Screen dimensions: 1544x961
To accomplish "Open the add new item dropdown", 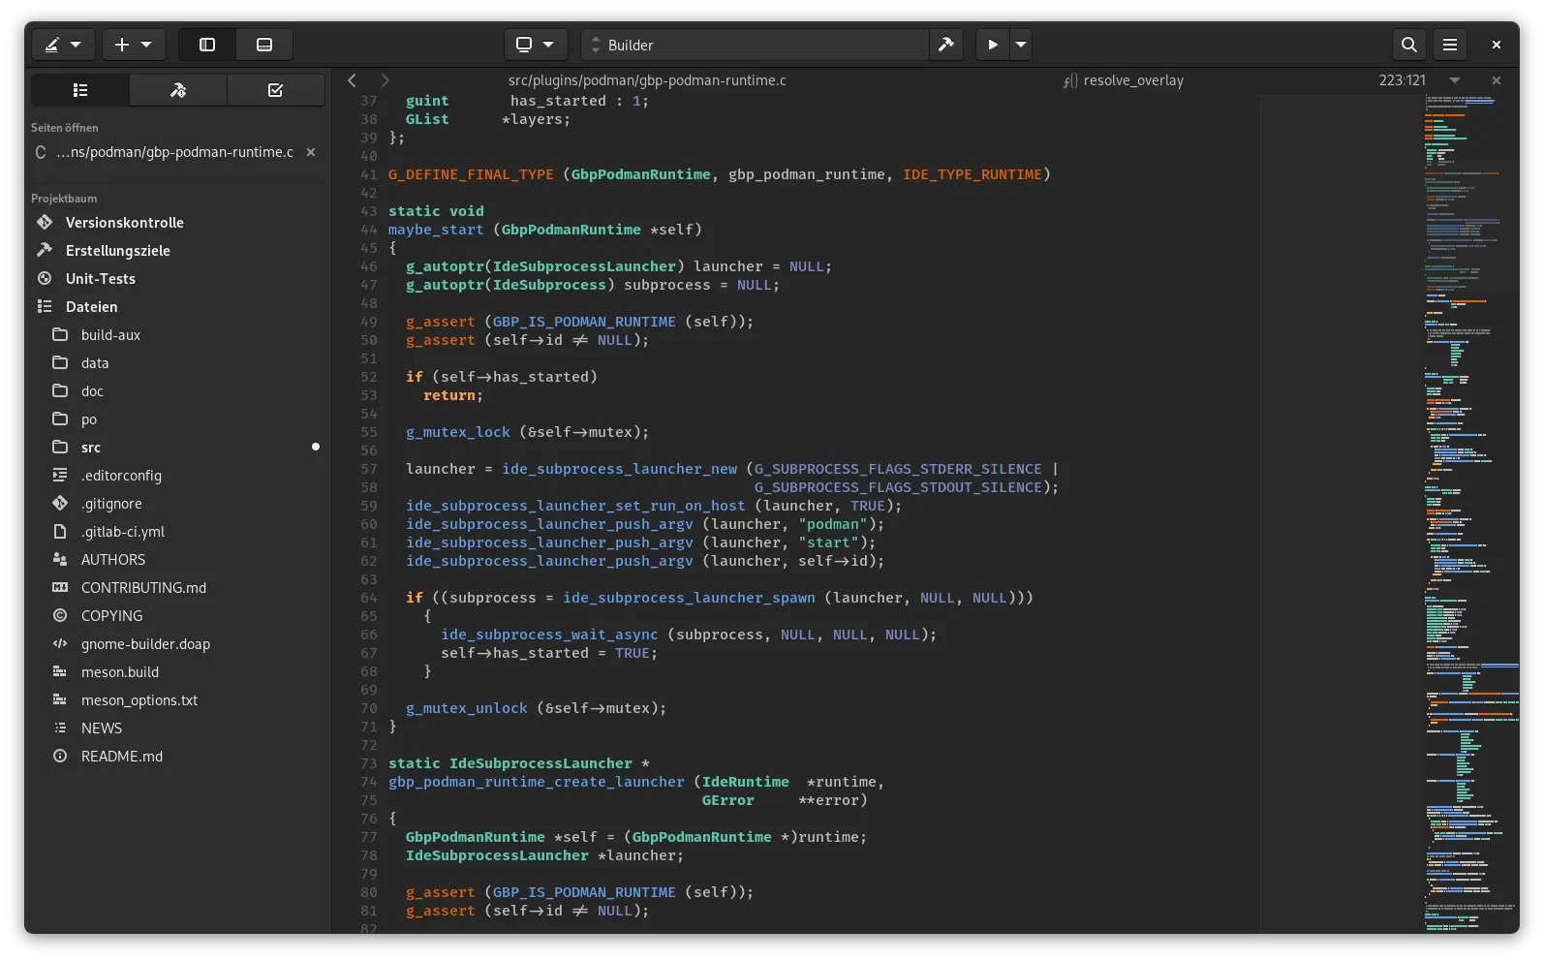I will pos(134,45).
